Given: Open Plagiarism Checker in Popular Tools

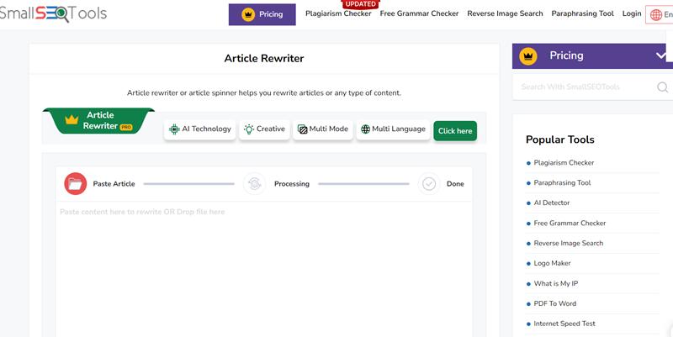Looking at the screenshot, I should pyautogui.click(x=564, y=163).
